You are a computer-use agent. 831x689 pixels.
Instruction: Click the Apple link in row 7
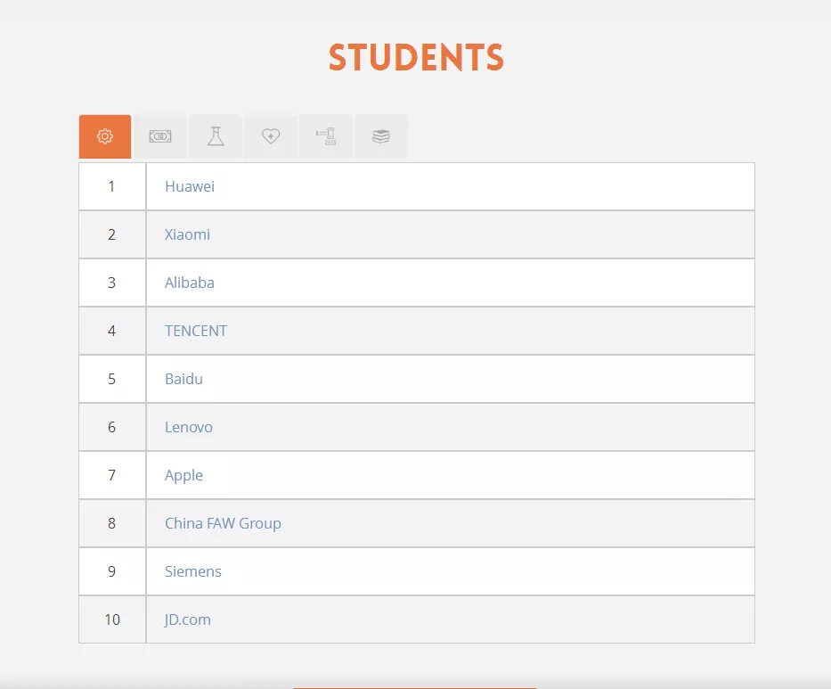(183, 475)
